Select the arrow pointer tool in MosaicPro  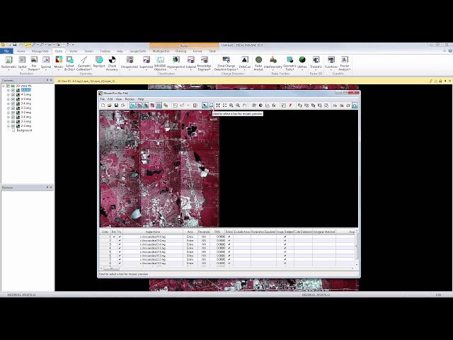pyautogui.click(x=205, y=106)
